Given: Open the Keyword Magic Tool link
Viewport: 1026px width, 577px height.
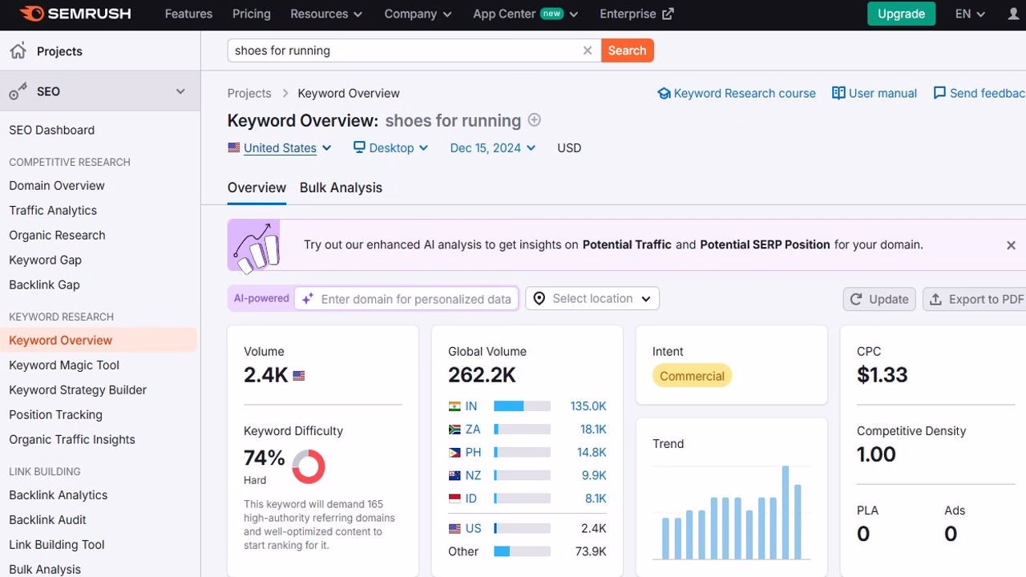Looking at the screenshot, I should (63, 365).
